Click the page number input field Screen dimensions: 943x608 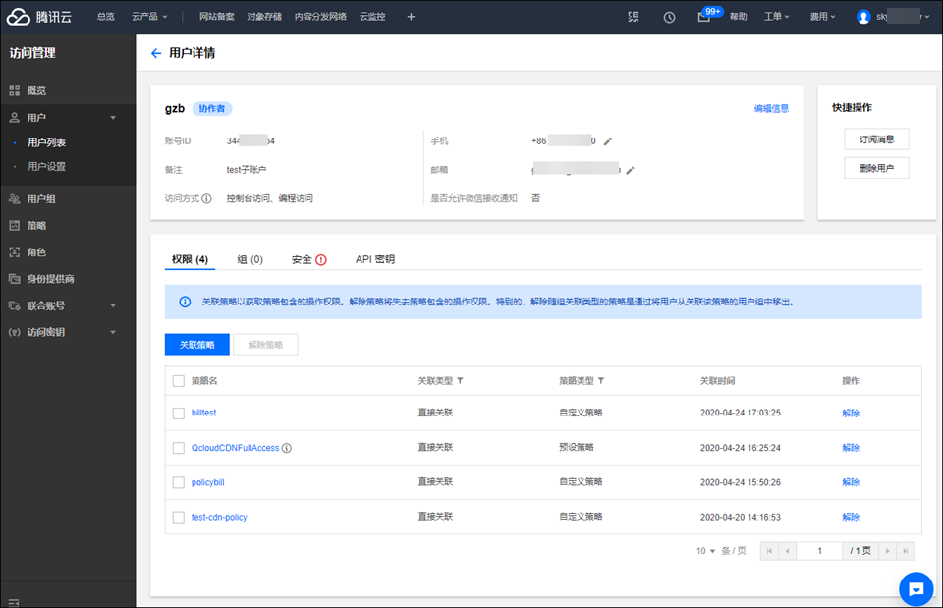click(819, 551)
